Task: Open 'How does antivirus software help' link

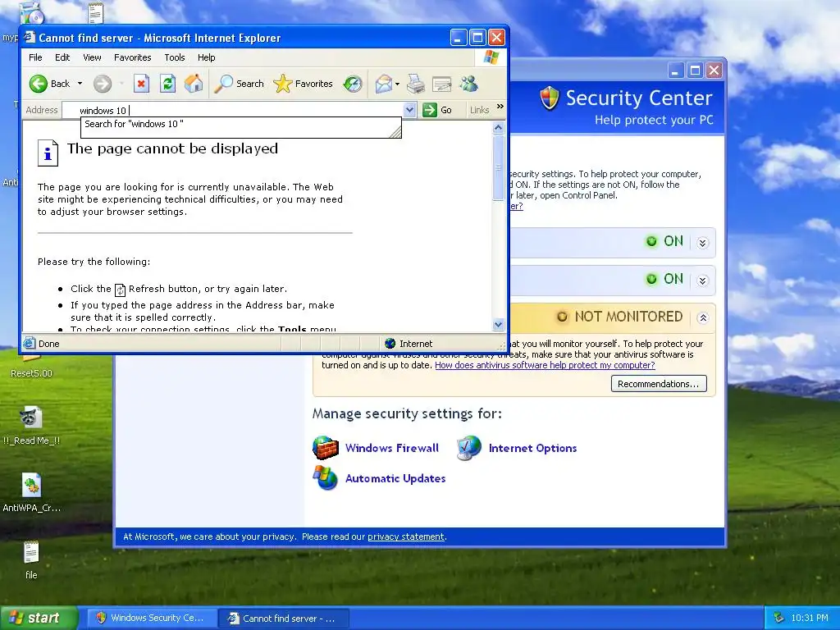Action: click(x=545, y=365)
